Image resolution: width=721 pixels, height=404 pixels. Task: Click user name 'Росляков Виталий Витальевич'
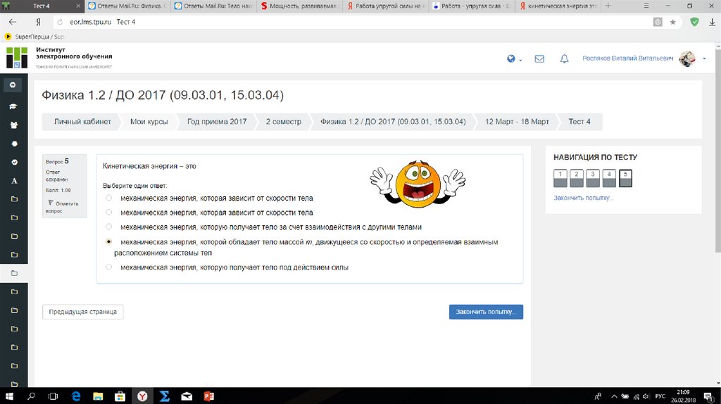coord(627,58)
